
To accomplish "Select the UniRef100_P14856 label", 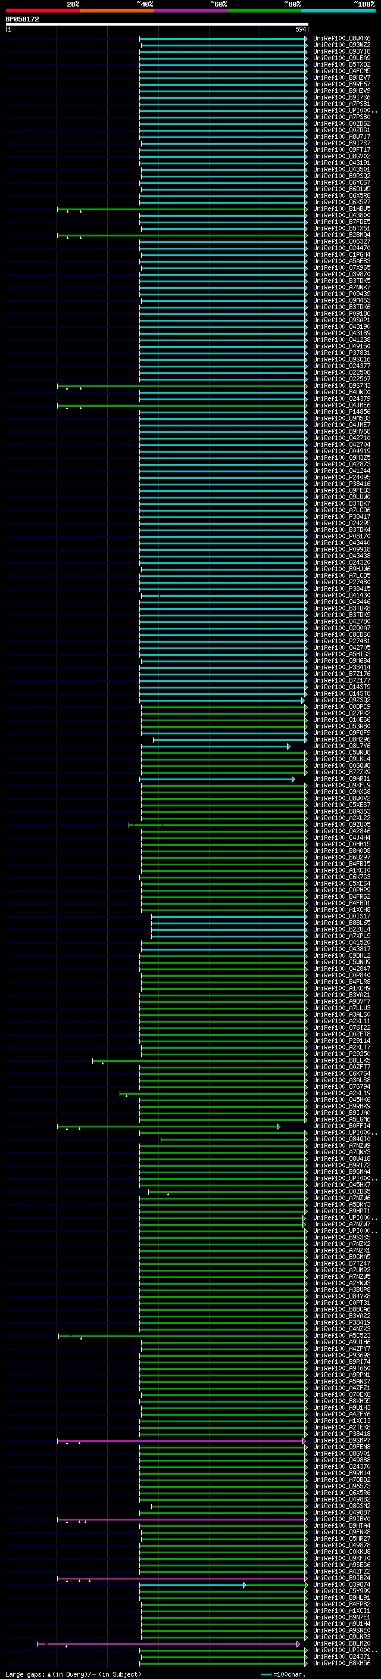I will [342, 412].
